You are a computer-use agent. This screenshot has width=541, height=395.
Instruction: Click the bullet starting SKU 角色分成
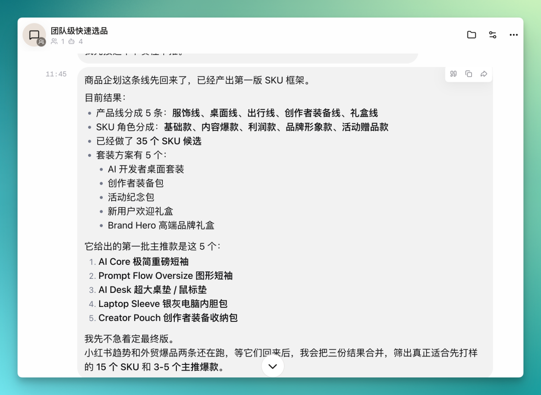pyautogui.click(x=242, y=127)
